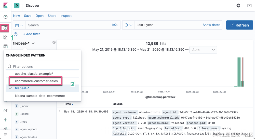This screenshot has width=255, height=139.
Task: Click Inspect in the Discover menu
Action: pyautogui.click(x=66, y=16)
